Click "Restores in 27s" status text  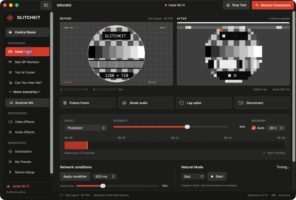tap(257, 195)
